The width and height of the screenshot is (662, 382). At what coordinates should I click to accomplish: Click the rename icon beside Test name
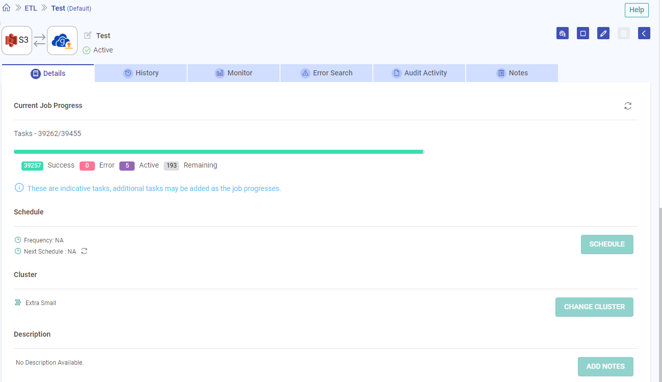88,36
